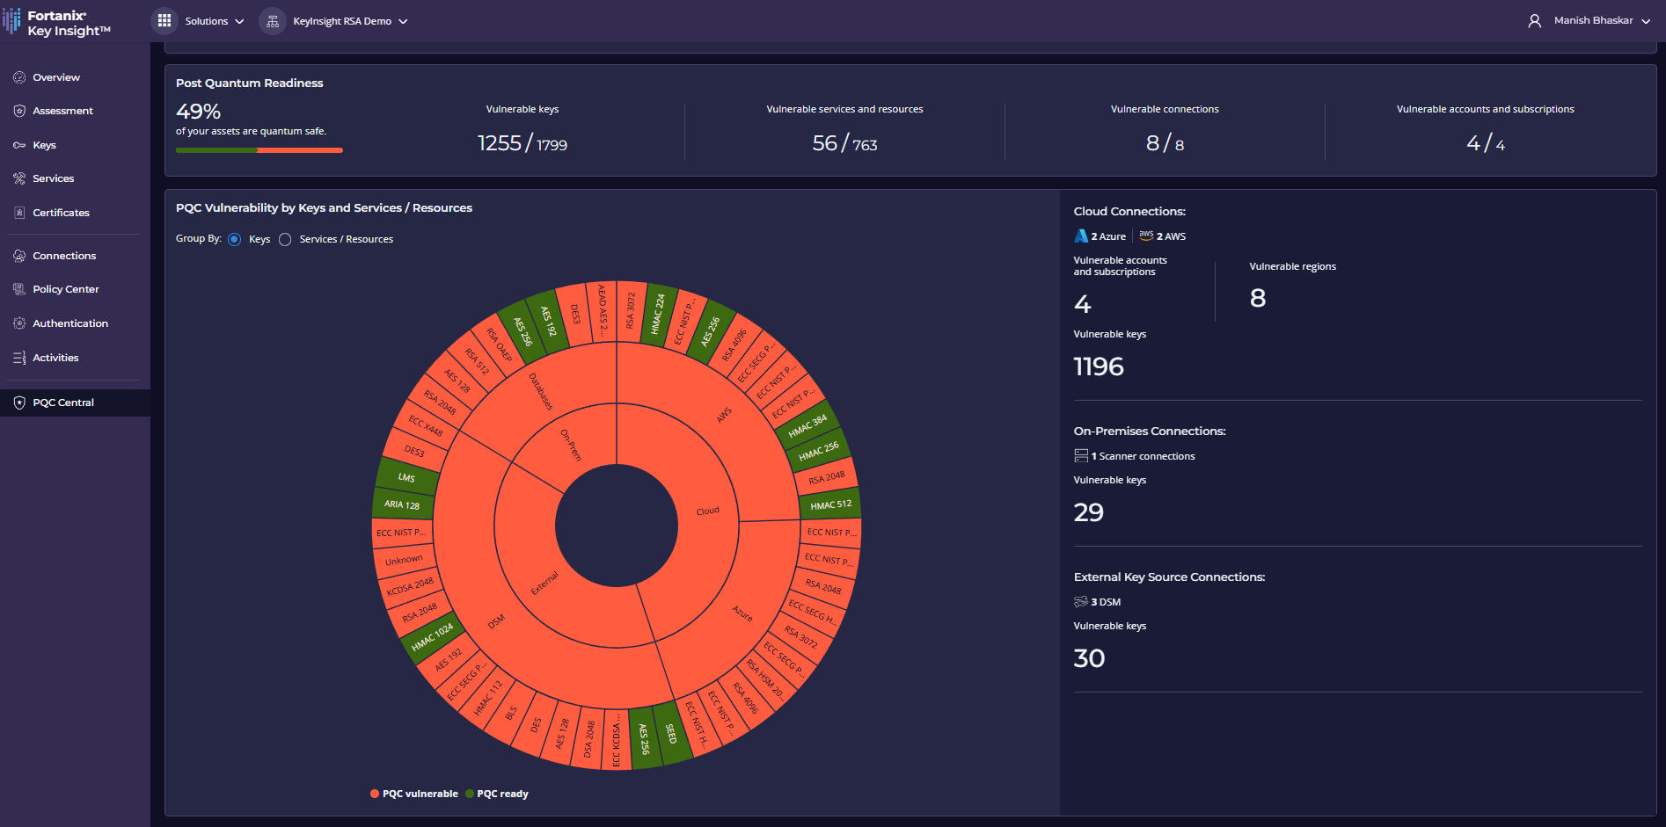This screenshot has width=1666, height=827.
Task: Click the Overview icon in sidebar
Action: point(19,77)
